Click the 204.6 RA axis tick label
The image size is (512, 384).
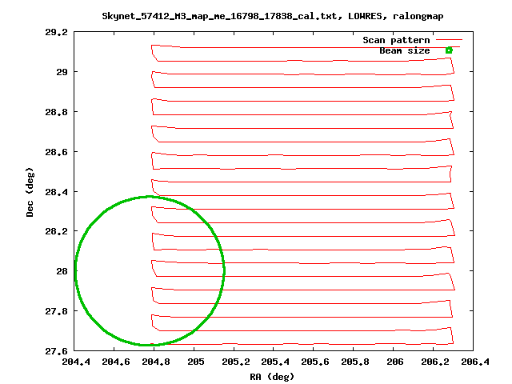click(x=116, y=362)
